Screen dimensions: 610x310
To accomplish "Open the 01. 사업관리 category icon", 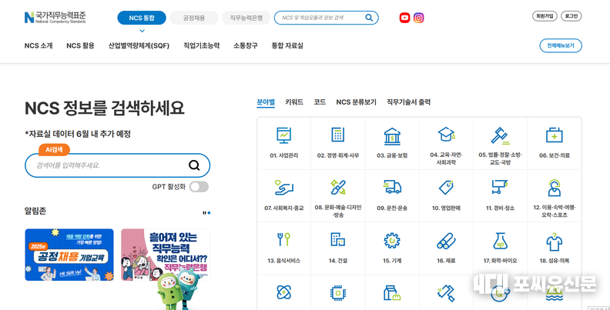I will coord(283,135).
